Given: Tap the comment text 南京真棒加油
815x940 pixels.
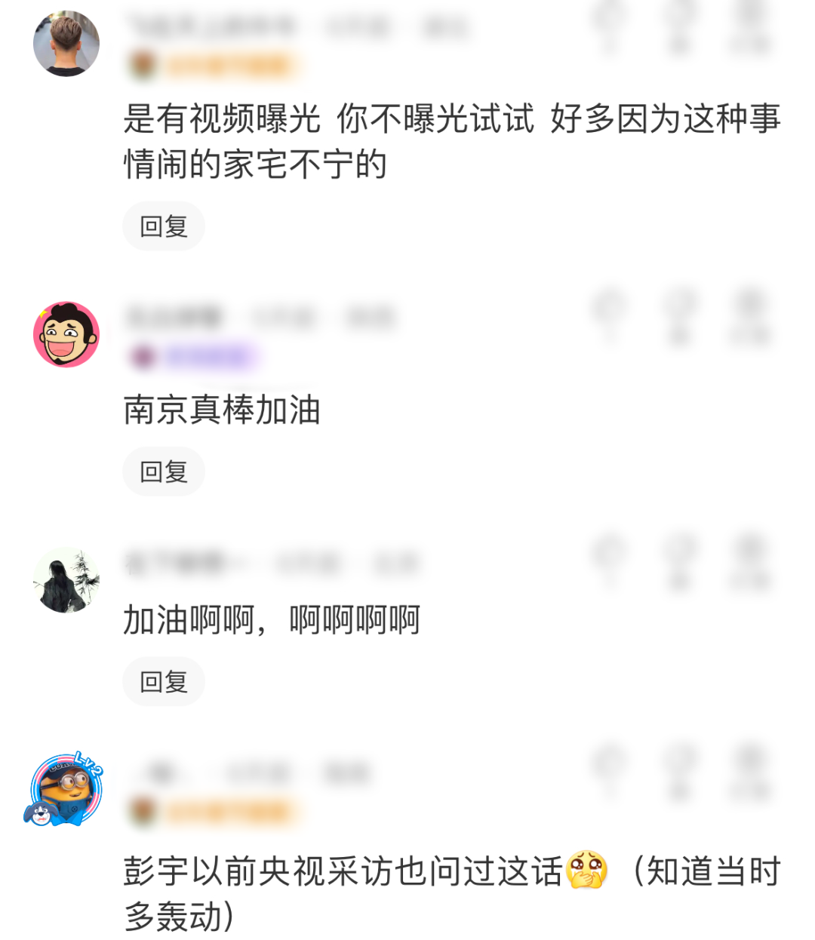Looking at the screenshot, I should (x=222, y=410).
